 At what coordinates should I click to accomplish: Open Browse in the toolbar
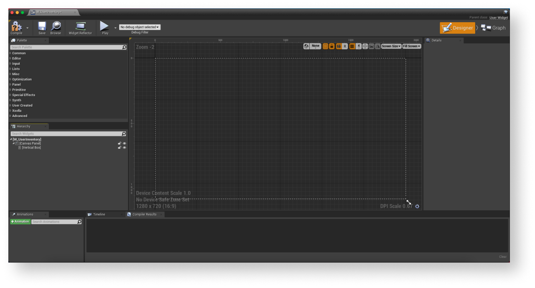pos(56,27)
